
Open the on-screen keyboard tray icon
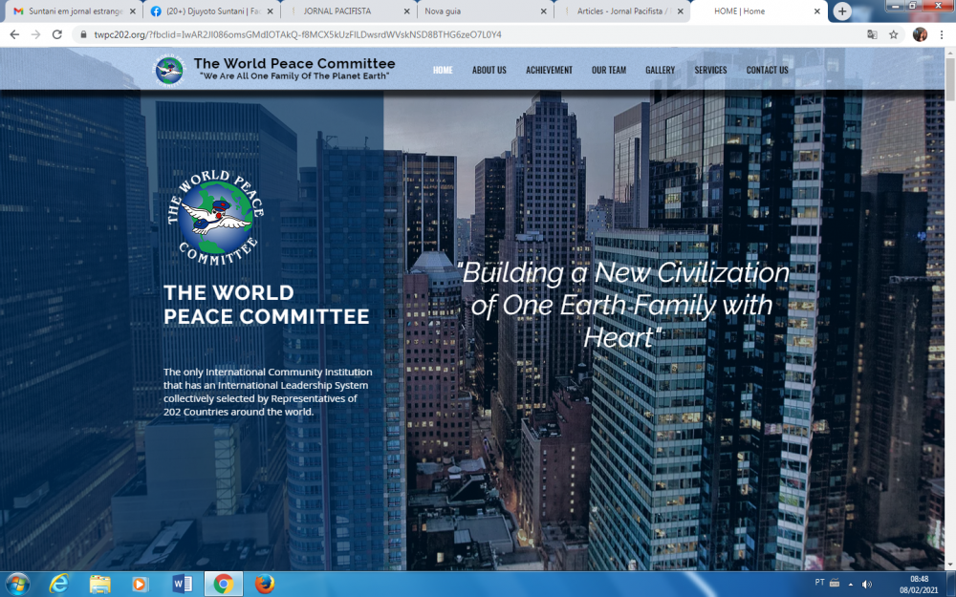coord(836,583)
